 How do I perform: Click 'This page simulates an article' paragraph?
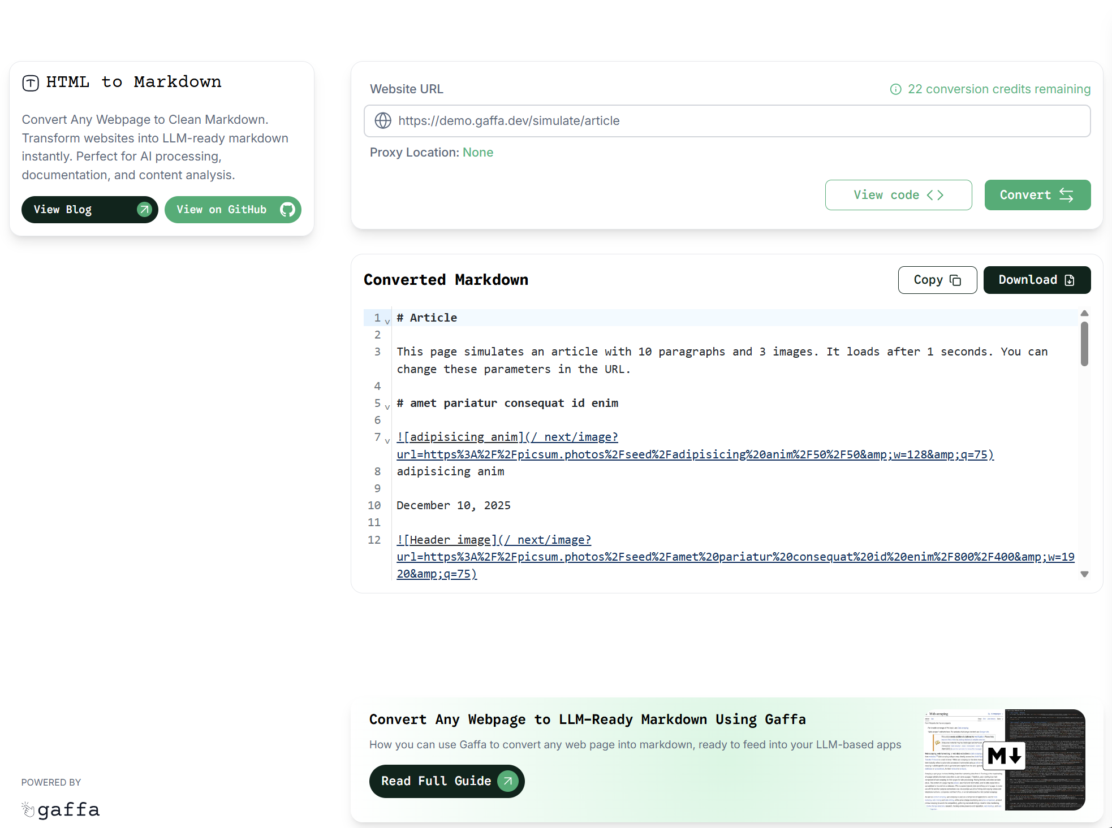(722, 360)
